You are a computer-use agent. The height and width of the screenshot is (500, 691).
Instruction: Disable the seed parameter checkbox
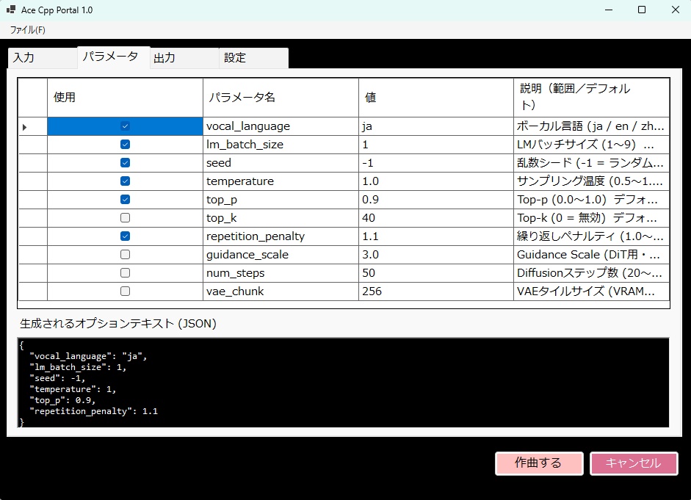pos(125,163)
